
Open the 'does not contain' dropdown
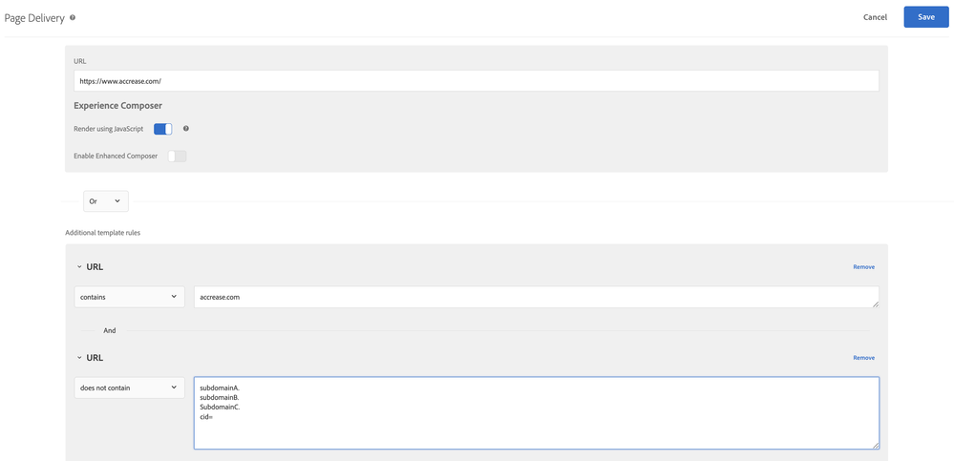(129, 388)
